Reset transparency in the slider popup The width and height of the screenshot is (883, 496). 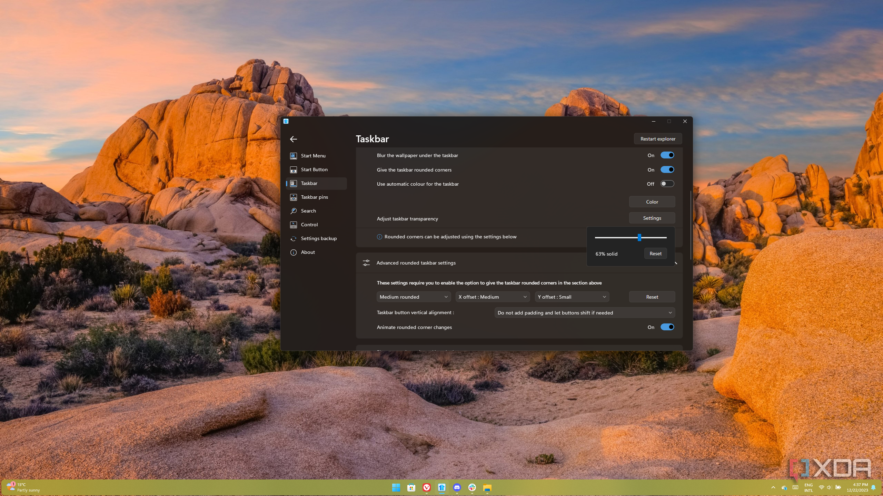pos(655,254)
